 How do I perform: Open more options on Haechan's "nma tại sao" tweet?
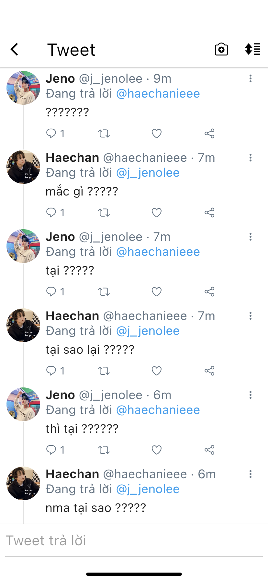point(251,474)
